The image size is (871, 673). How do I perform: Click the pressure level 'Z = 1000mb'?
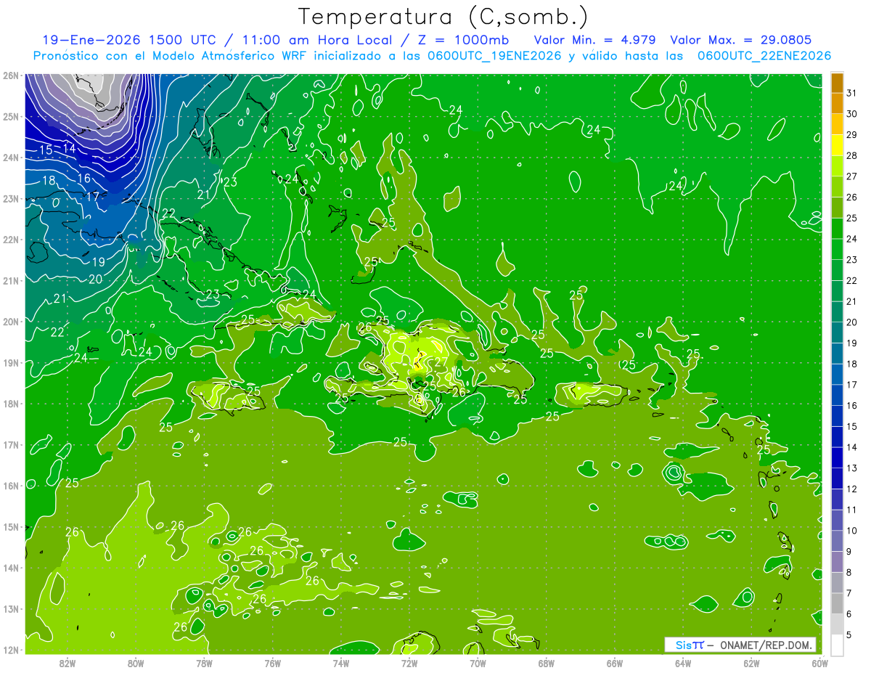462,40
